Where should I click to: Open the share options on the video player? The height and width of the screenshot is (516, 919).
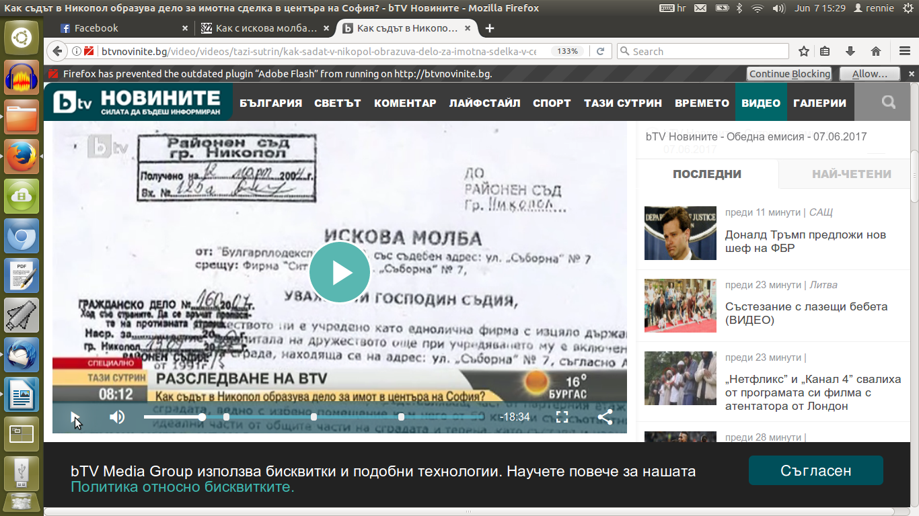click(x=605, y=417)
